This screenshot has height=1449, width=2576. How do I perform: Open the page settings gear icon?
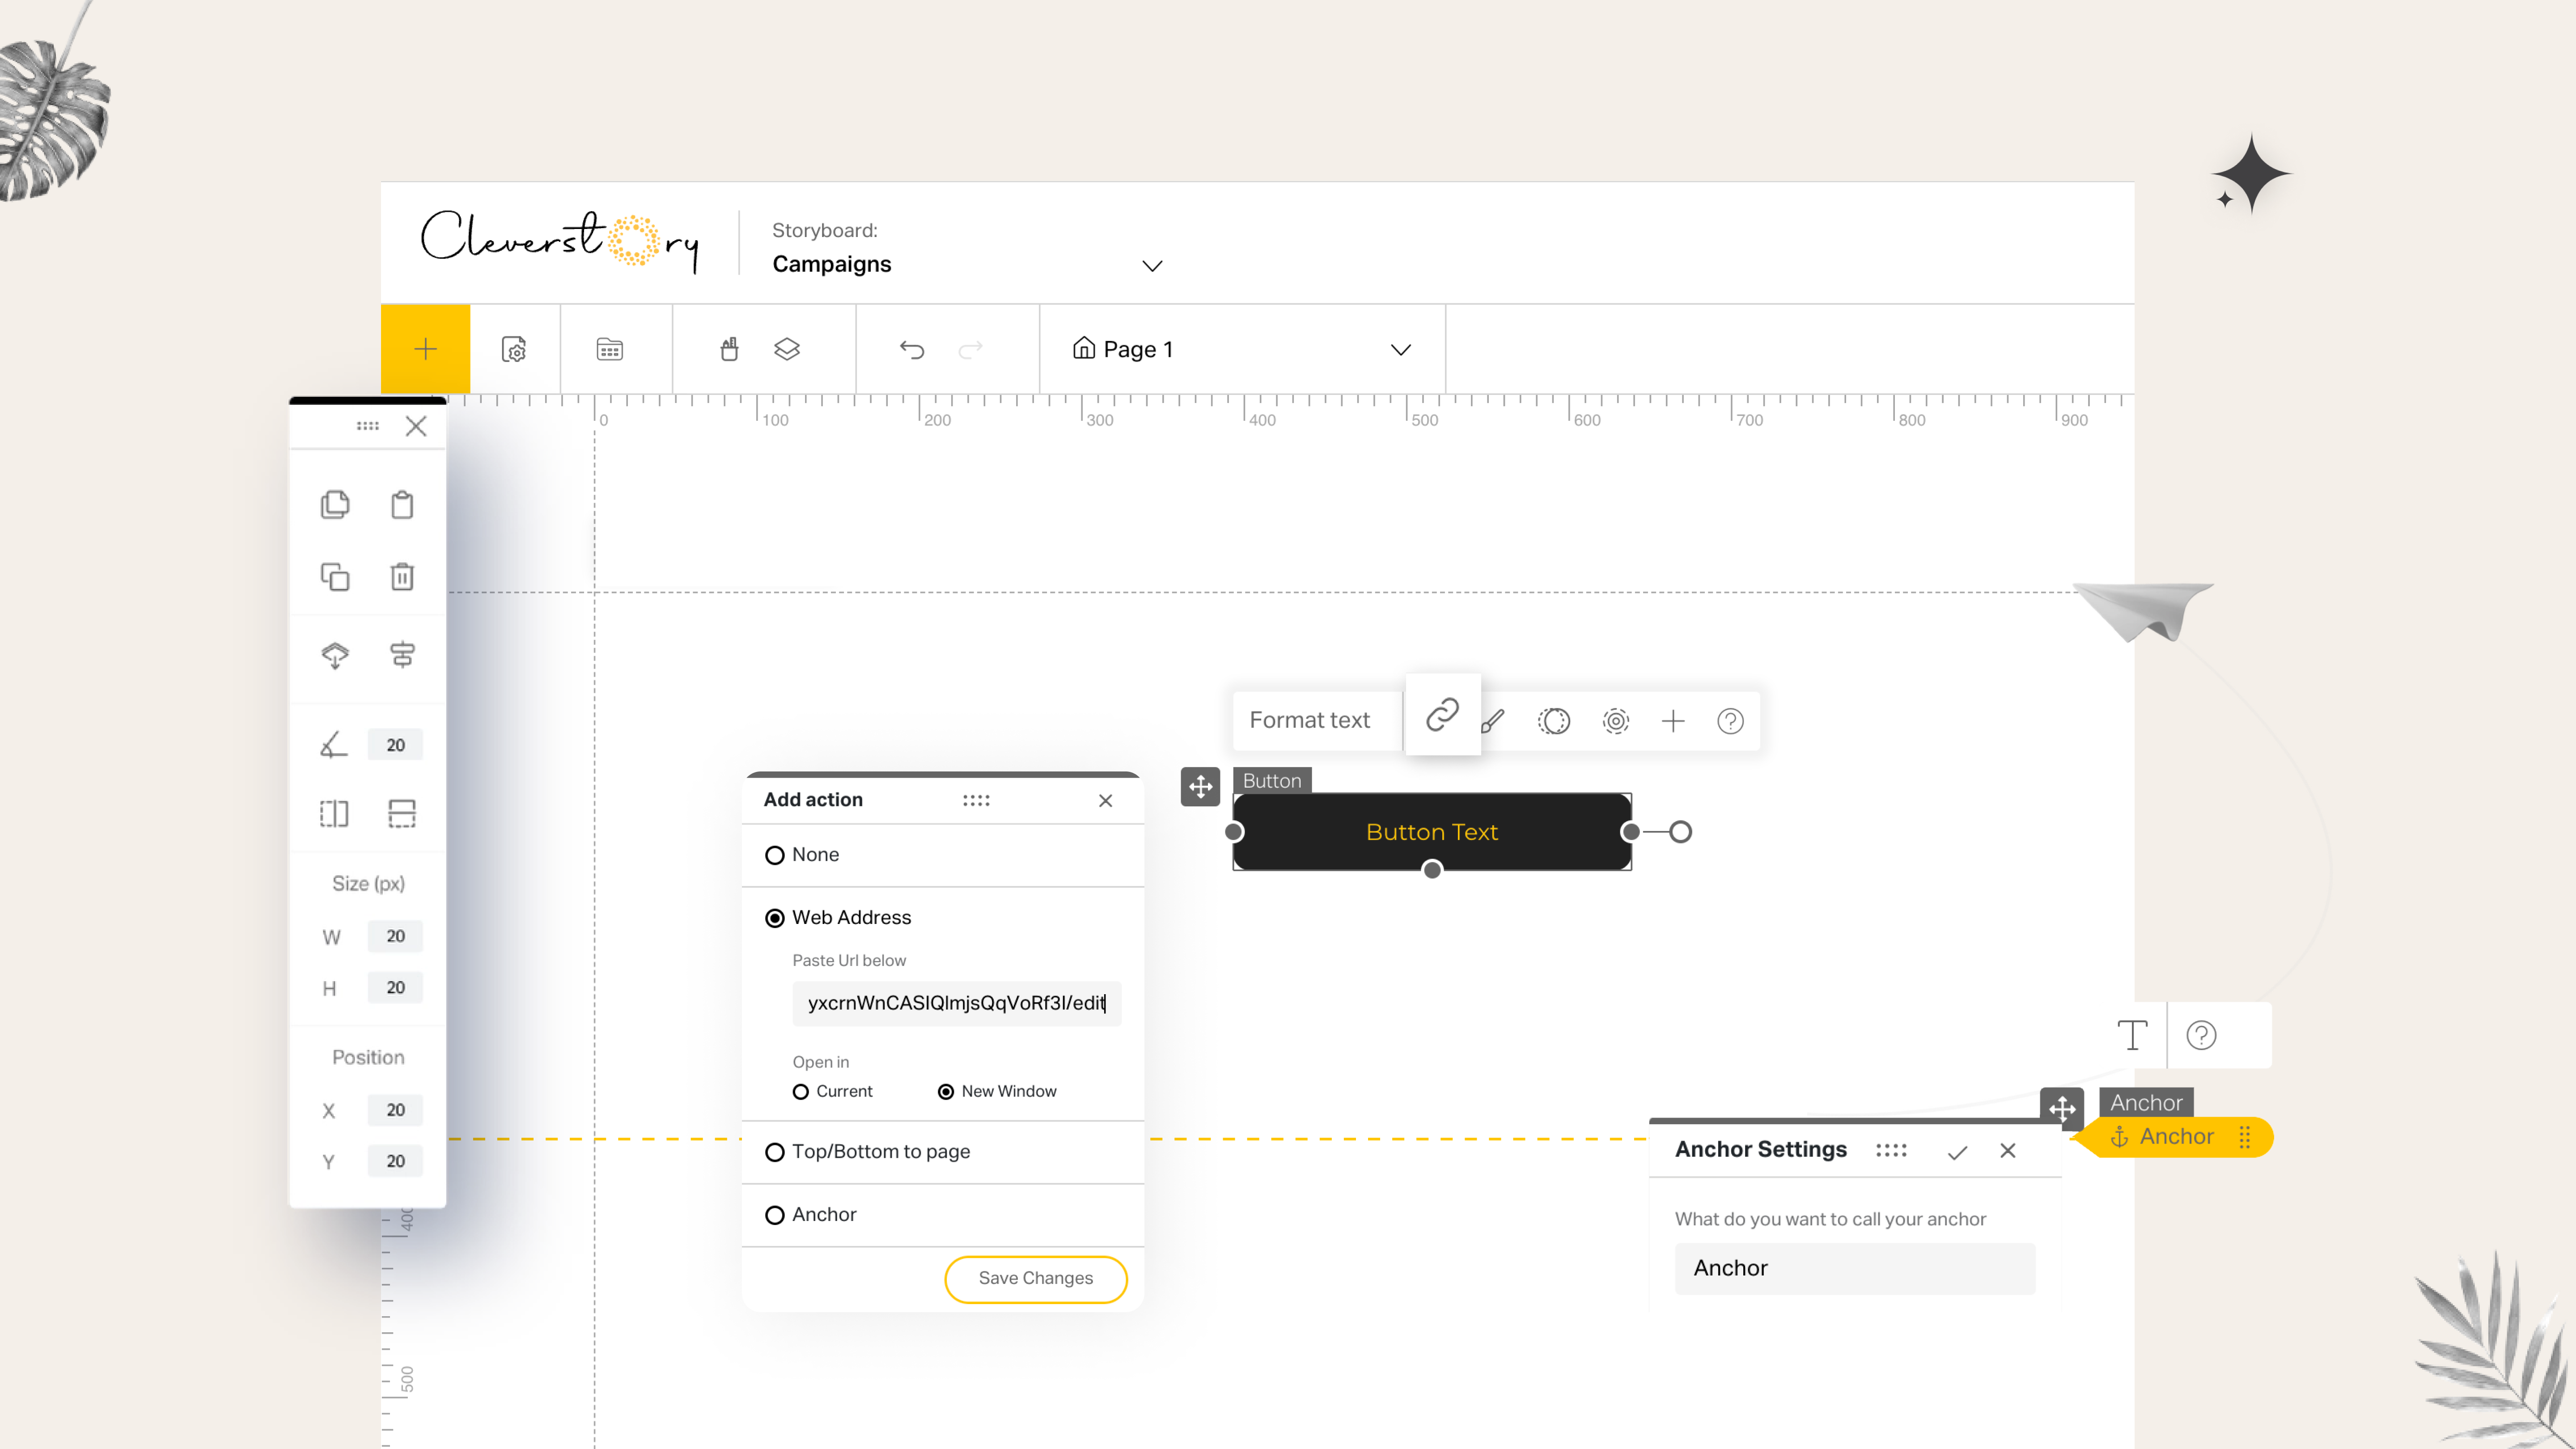coord(514,349)
